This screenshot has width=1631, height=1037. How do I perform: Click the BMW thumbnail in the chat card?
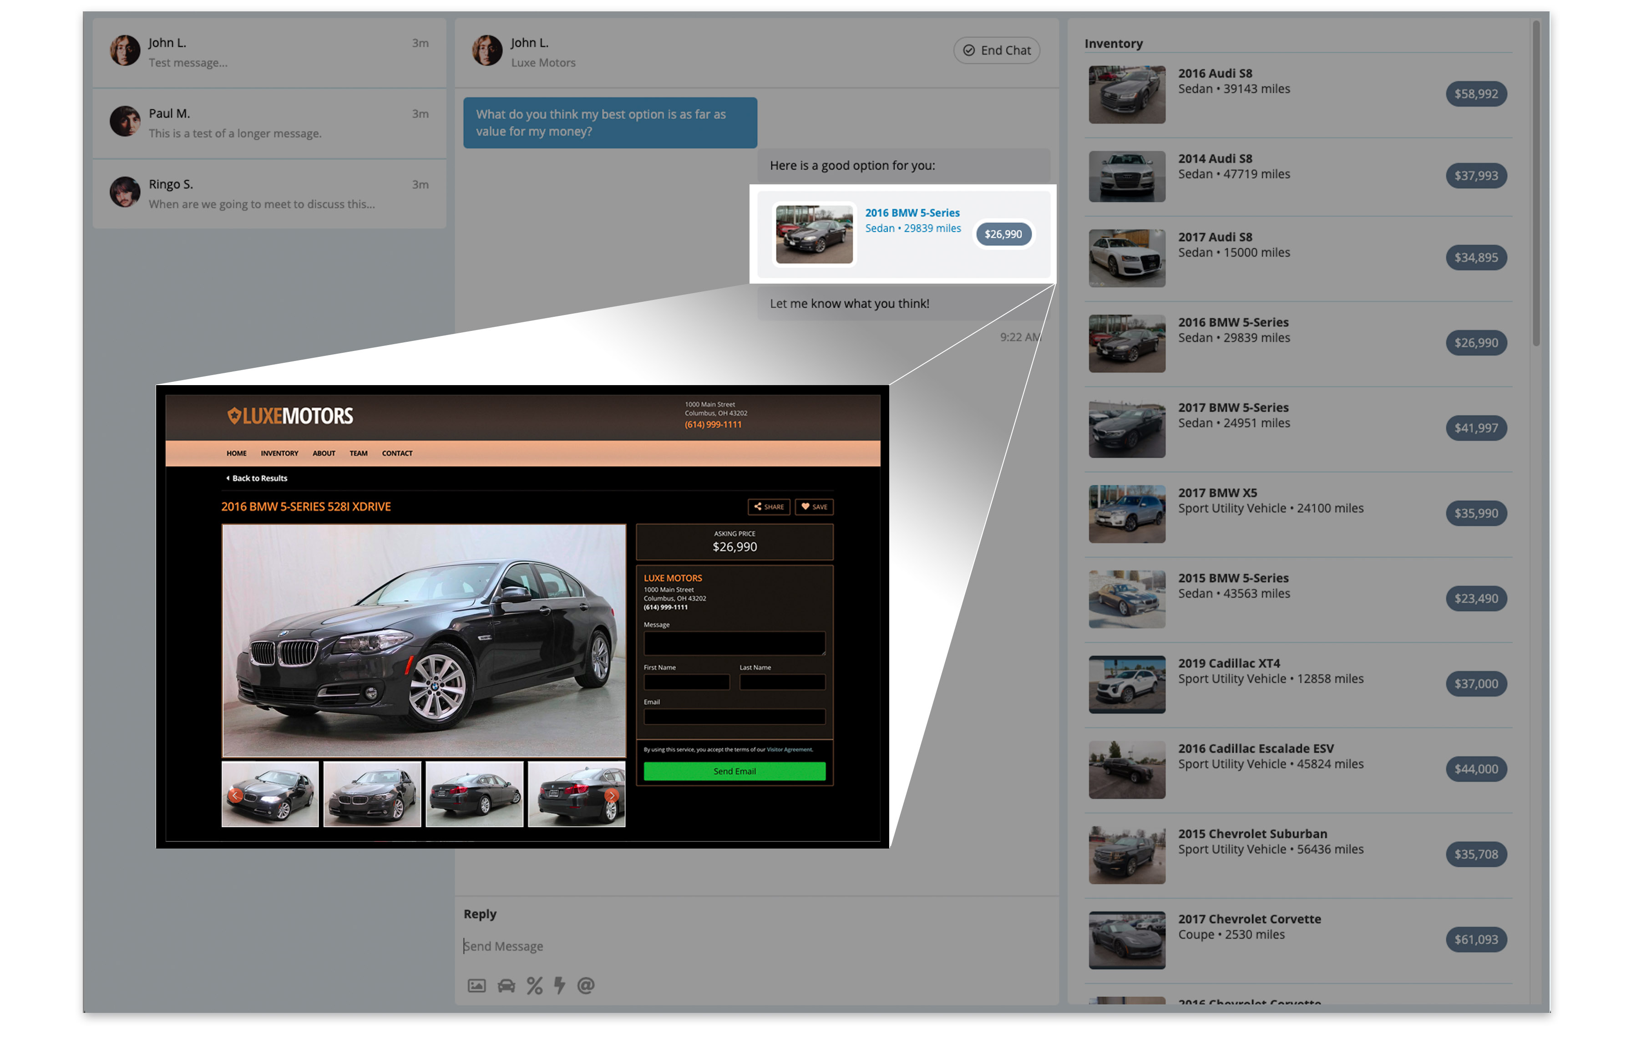[x=814, y=234]
